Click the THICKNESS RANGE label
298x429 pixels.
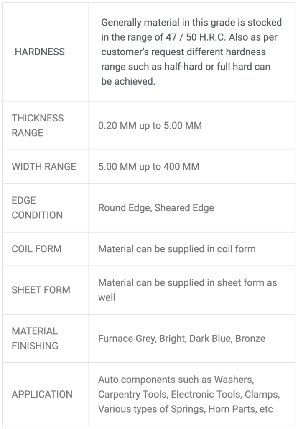coord(38,125)
